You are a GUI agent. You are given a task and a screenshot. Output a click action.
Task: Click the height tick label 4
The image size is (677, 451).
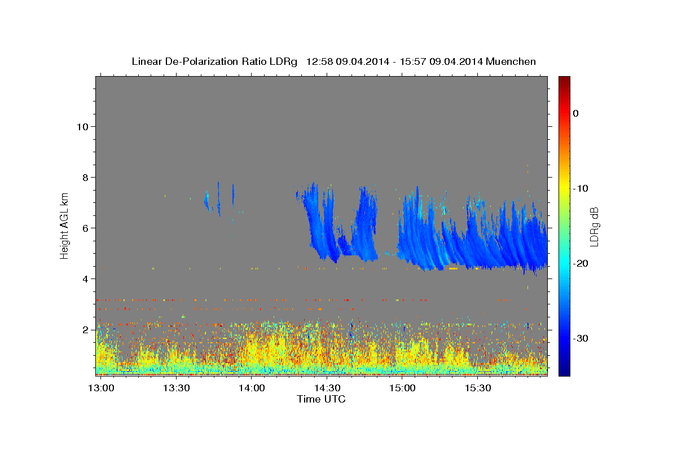pos(85,279)
